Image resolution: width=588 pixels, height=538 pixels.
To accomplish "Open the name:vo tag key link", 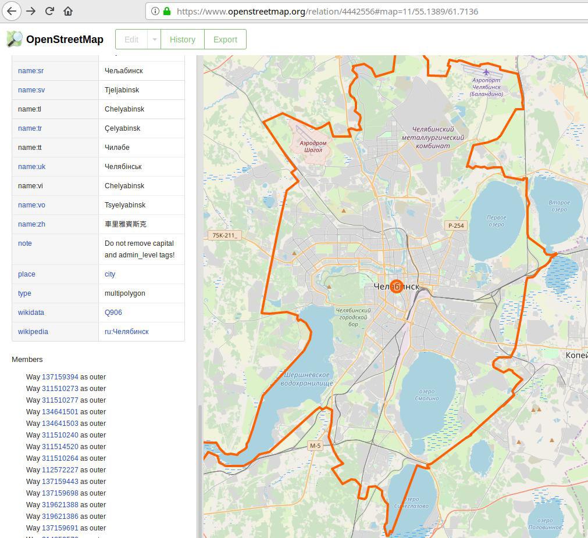I will tap(31, 205).
